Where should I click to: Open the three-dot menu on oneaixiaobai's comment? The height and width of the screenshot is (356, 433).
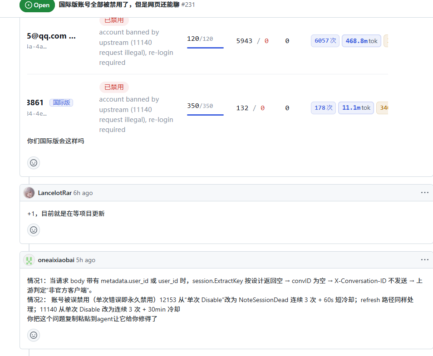click(424, 260)
